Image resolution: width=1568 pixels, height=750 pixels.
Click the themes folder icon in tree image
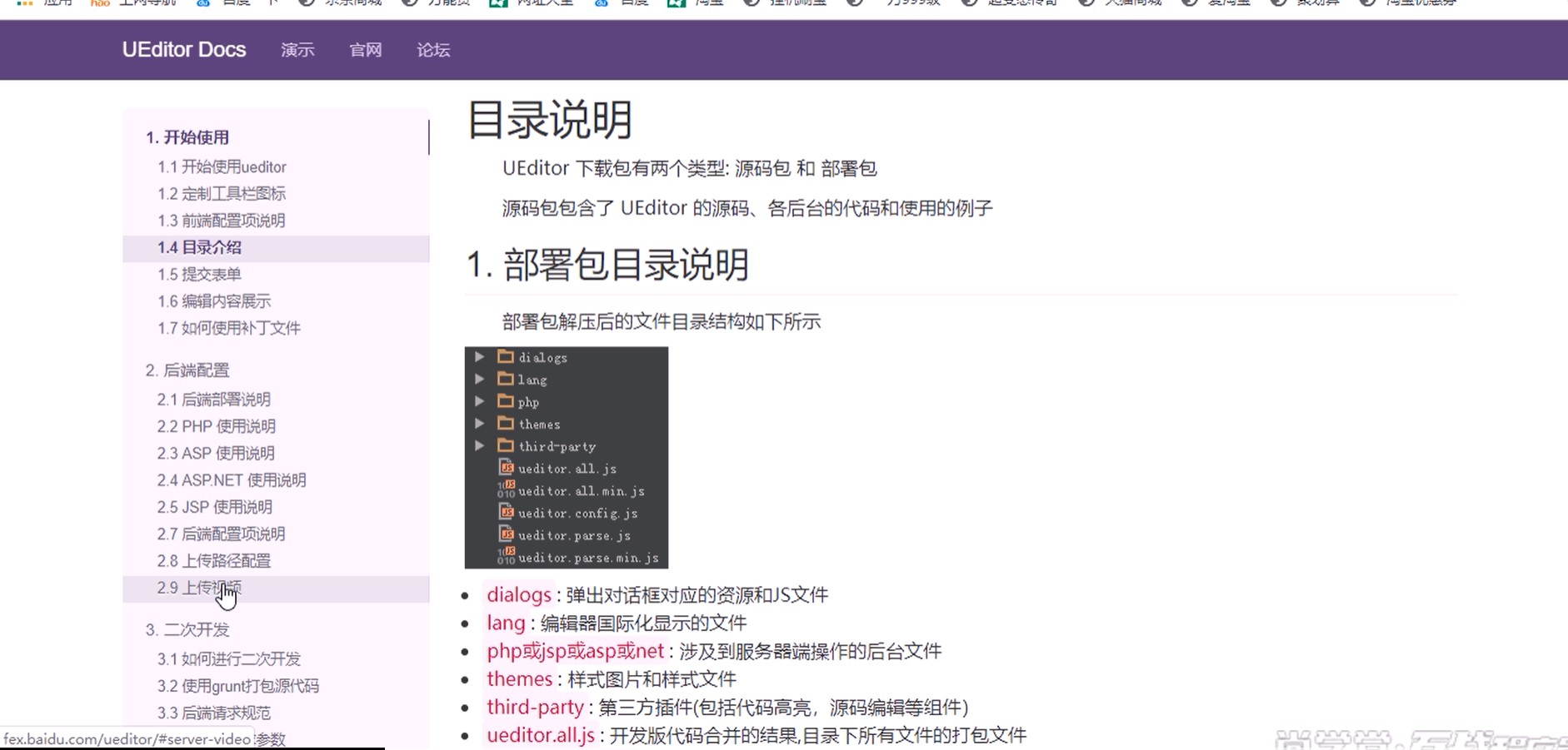(x=506, y=423)
